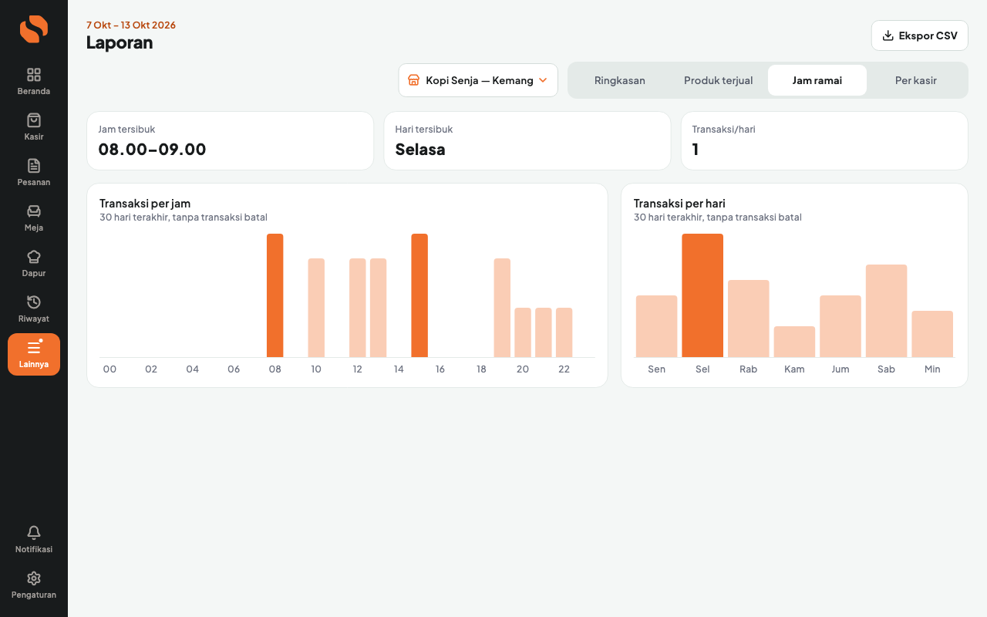Open the Meja section

[34, 217]
